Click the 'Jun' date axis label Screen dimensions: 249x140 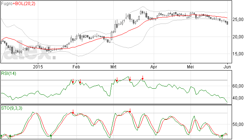[227, 67]
